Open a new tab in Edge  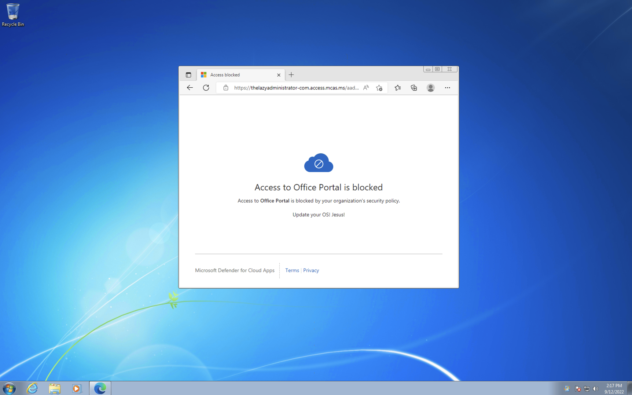pyautogui.click(x=291, y=75)
